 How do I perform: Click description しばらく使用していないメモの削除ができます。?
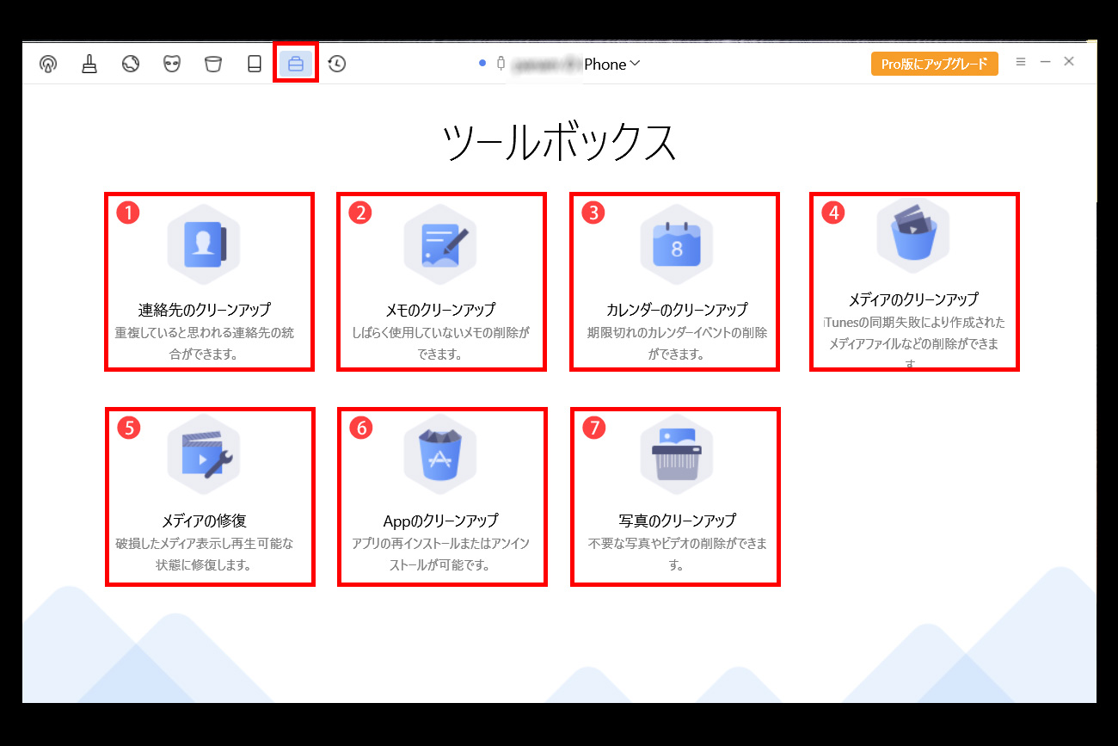pos(440,342)
